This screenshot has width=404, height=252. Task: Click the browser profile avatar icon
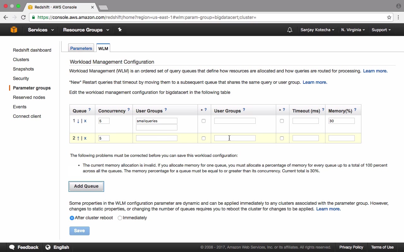point(398,6)
